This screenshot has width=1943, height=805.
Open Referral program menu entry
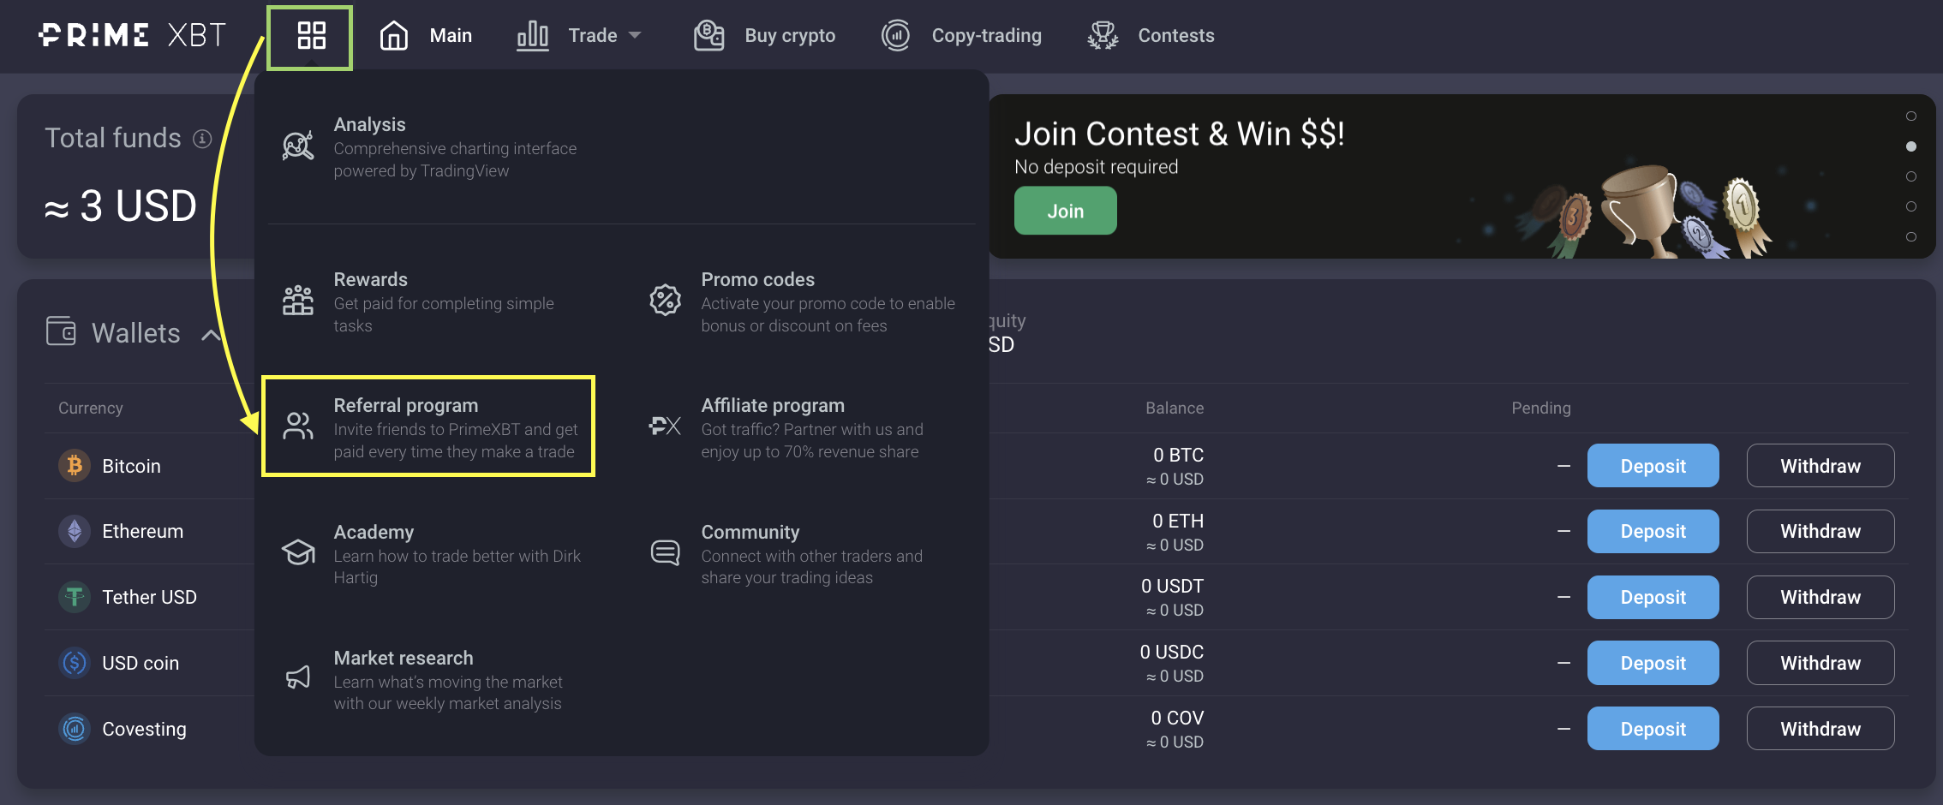coord(428,426)
